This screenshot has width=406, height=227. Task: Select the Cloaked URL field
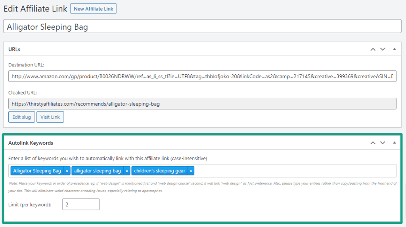[202, 104]
